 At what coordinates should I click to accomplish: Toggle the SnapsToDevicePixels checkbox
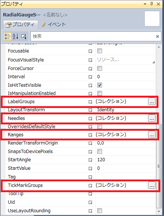coord(99,152)
